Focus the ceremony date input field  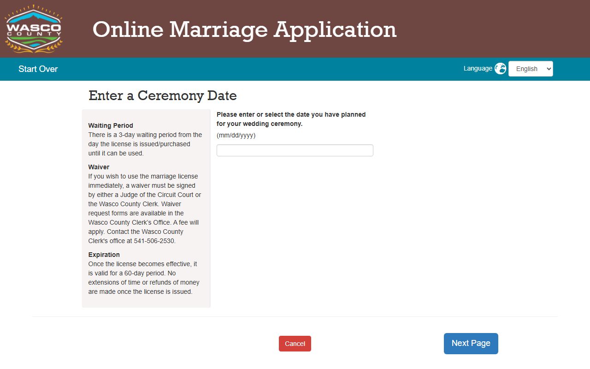point(295,150)
